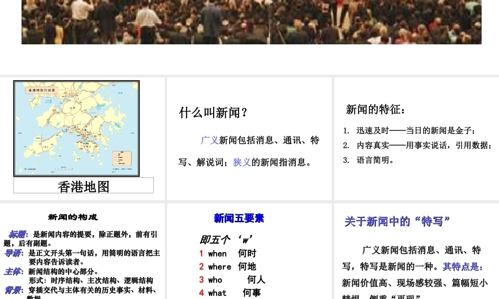Select the line 语言简明

tap(369, 160)
